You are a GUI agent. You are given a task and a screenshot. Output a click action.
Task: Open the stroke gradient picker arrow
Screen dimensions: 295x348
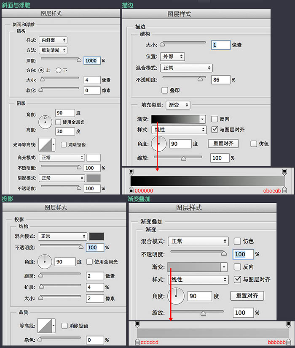(x=202, y=119)
